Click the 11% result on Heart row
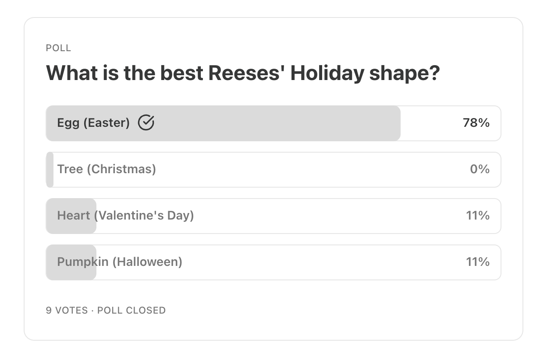Screen dimensions: 540x363 pyautogui.click(x=478, y=216)
